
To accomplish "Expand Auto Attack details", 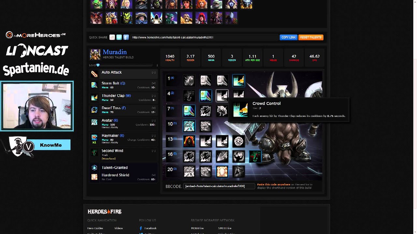I will click(x=153, y=72).
